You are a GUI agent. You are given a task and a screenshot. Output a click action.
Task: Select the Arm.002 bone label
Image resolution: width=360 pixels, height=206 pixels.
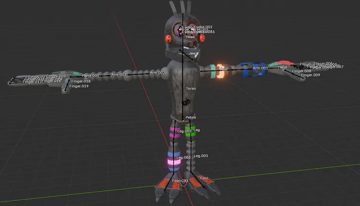click(x=157, y=73)
